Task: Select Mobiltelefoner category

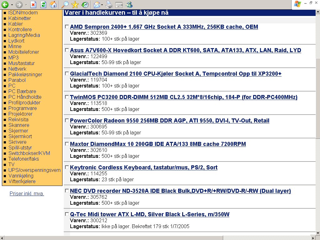Action: click(24, 52)
